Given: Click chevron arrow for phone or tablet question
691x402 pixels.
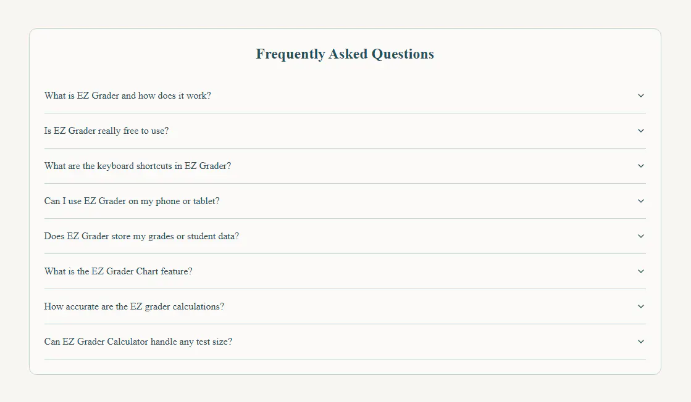Looking at the screenshot, I should click(641, 201).
